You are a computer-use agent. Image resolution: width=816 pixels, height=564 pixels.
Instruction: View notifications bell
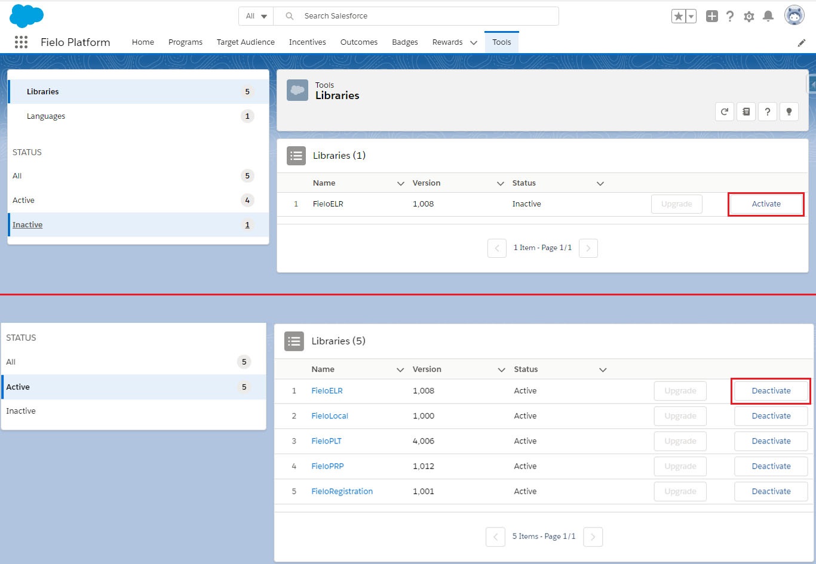tap(768, 16)
